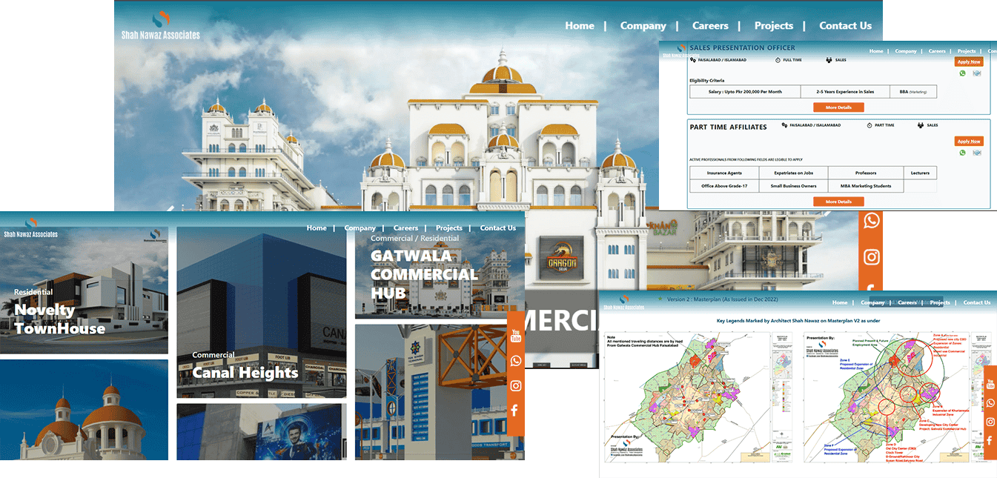
Task: Click the 2-5 Years Experience in Sales cell
Action: click(845, 92)
